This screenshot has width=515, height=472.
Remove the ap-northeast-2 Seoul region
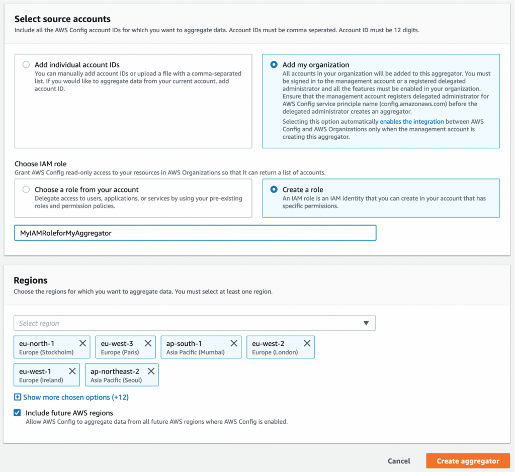tap(151, 371)
